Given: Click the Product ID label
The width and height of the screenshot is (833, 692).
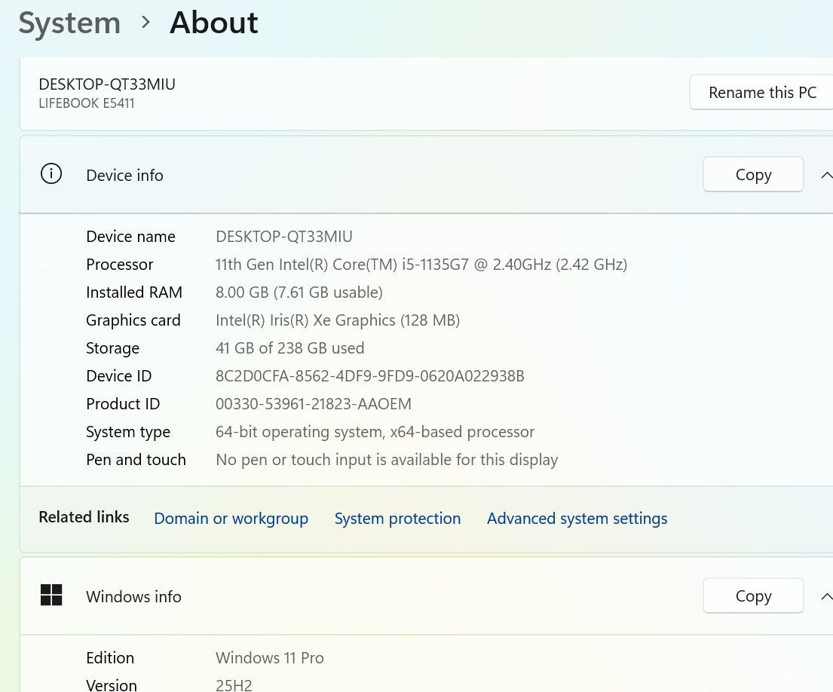Looking at the screenshot, I should pos(123,403).
